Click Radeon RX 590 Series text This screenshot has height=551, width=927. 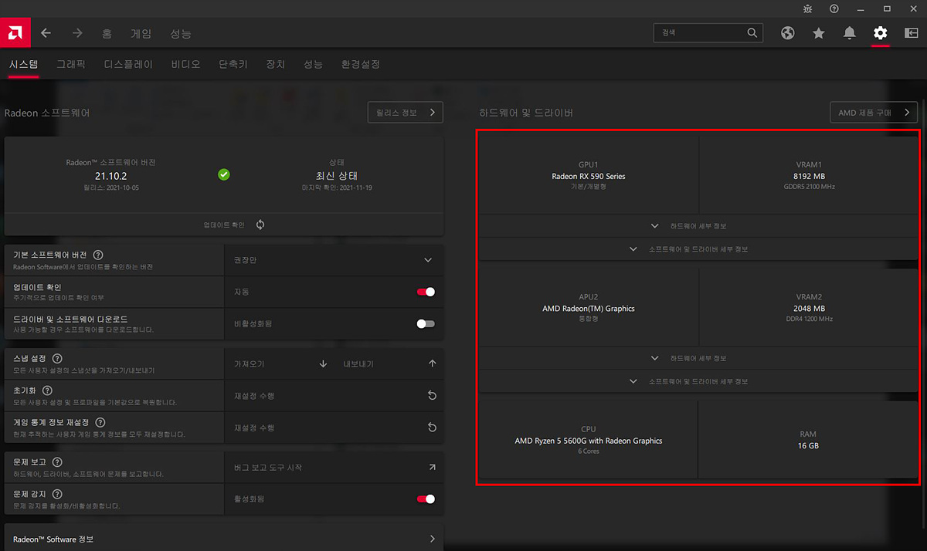(589, 176)
